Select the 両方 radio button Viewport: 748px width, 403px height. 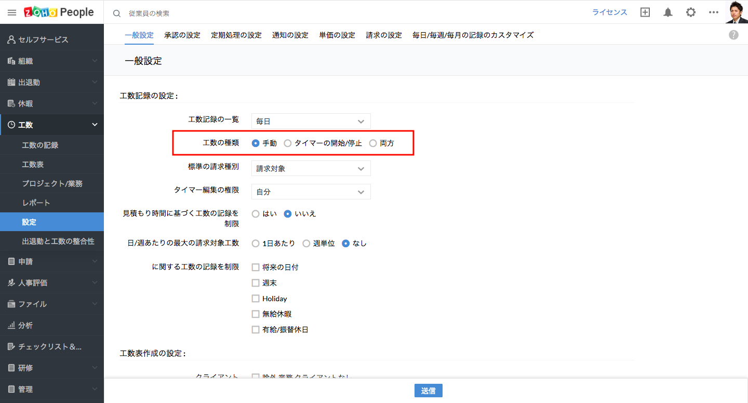pos(373,143)
